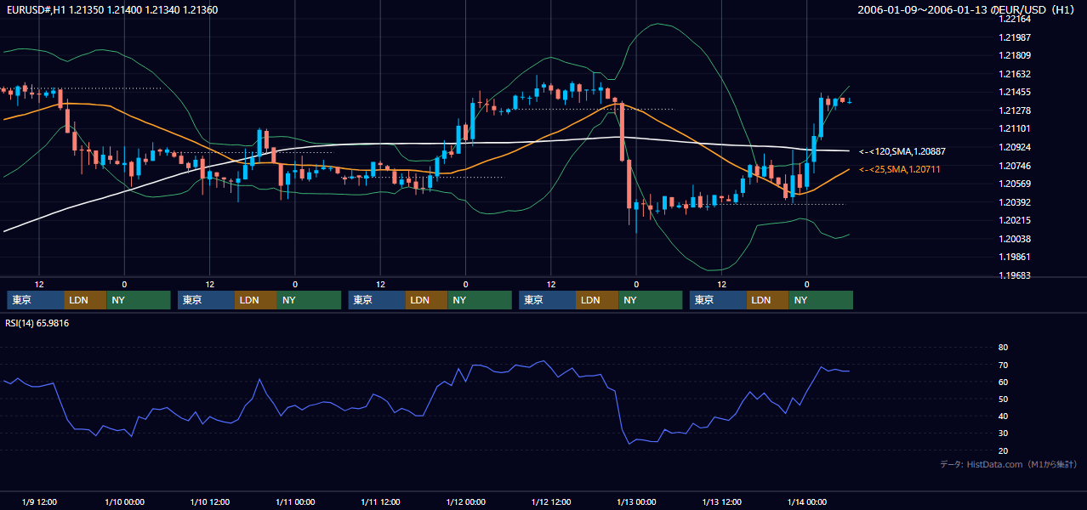Viewport: 1087px width, 510px height.
Task: Click the 1/13 12:00 time axis label
Action: (721, 501)
